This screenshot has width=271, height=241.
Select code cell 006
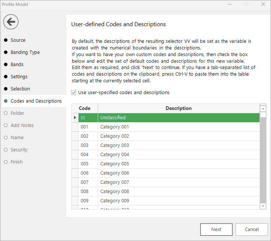(88, 173)
